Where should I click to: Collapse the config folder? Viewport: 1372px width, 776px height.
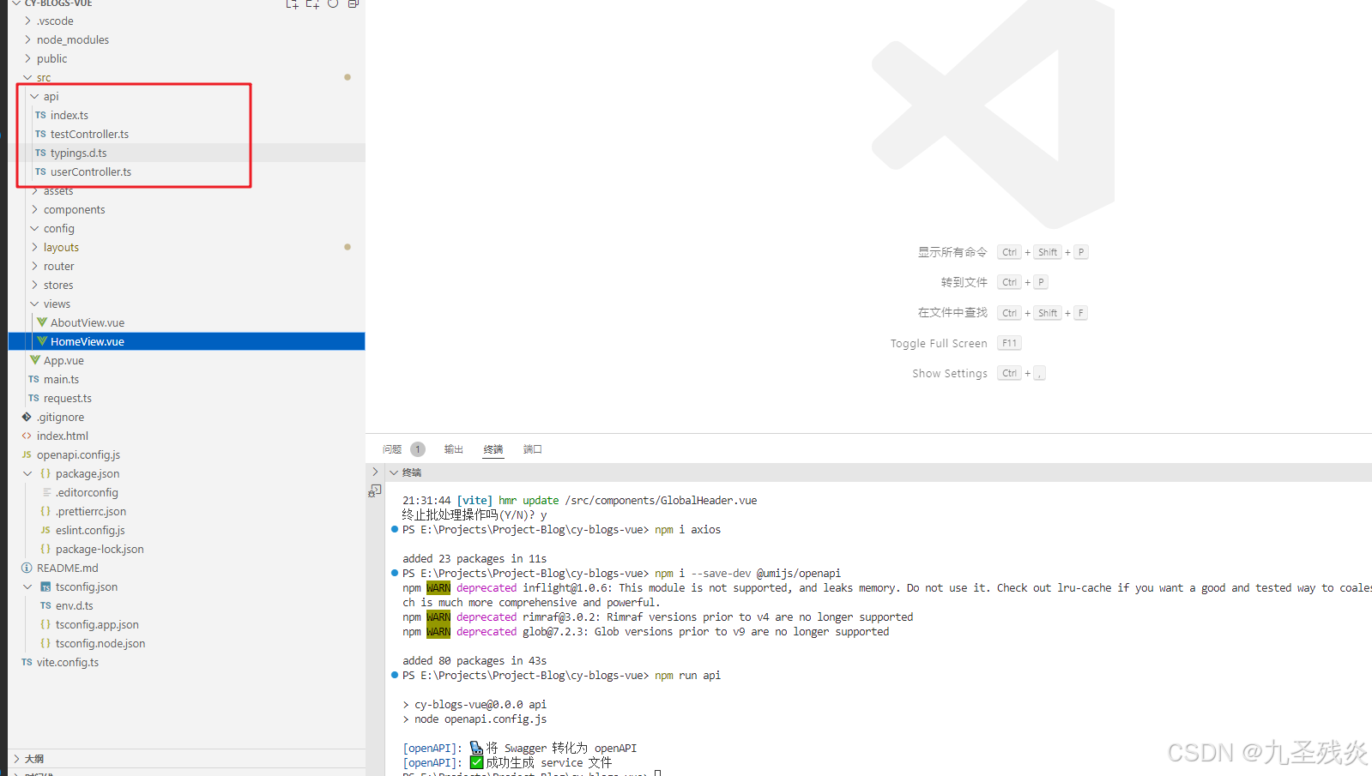[x=34, y=228]
